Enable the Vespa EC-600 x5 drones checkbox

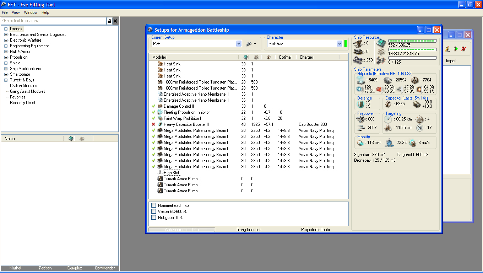(x=154, y=212)
